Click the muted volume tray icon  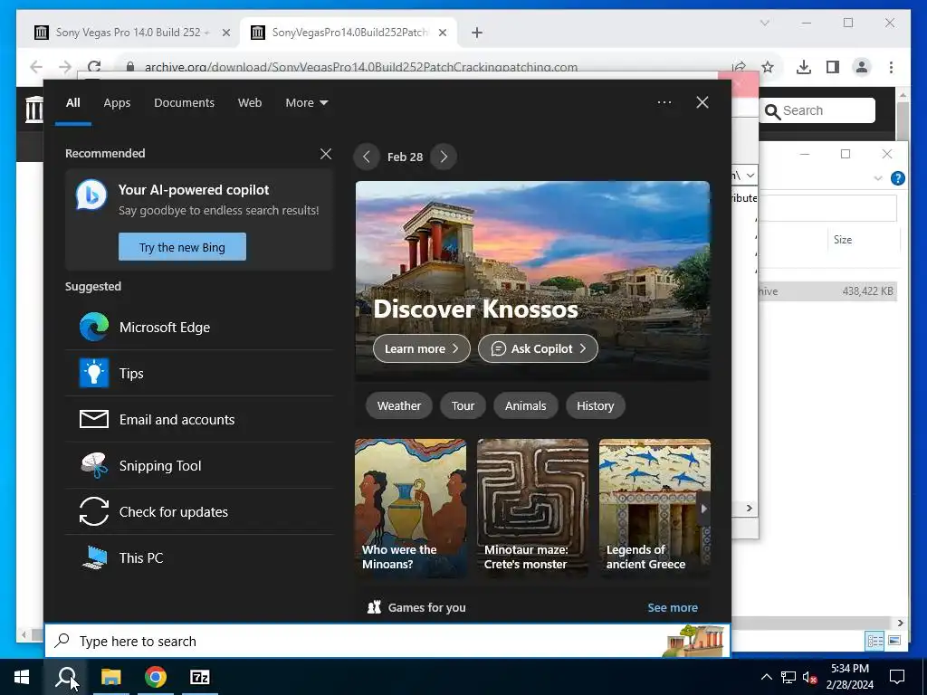(809, 677)
